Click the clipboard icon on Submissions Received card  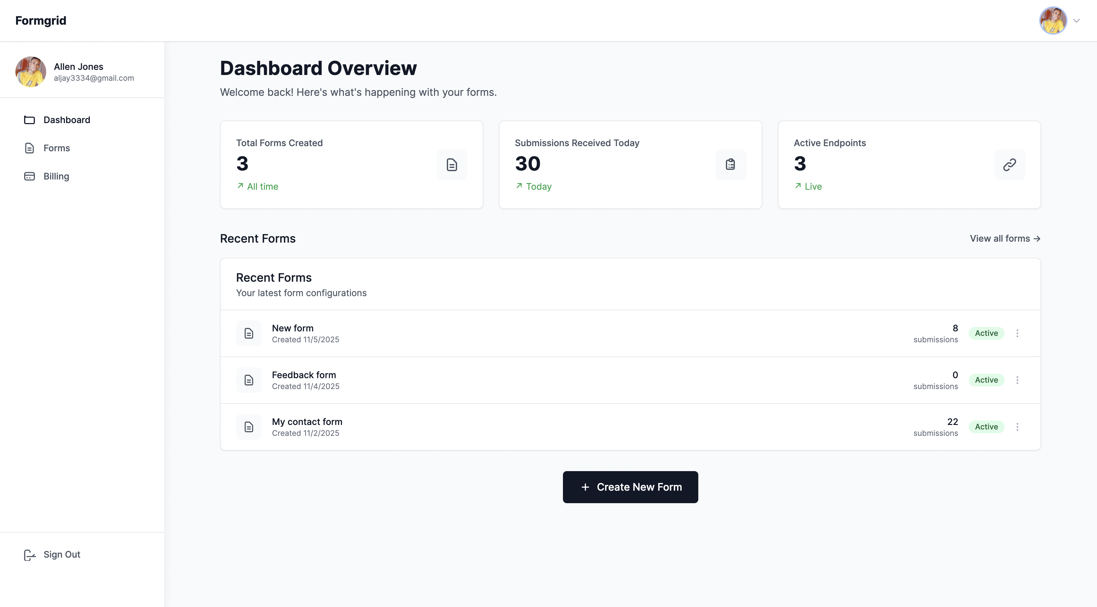point(730,165)
